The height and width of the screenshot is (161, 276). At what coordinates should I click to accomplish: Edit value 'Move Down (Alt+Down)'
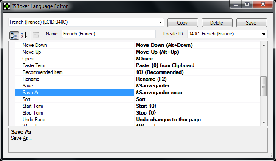pyautogui.click(x=197, y=45)
